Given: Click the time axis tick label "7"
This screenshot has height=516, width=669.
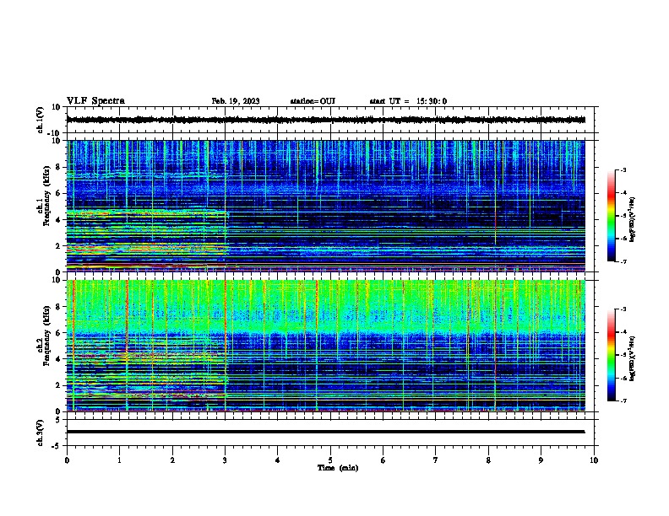Looking at the screenshot, I should pyautogui.click(x=436, y=460).
